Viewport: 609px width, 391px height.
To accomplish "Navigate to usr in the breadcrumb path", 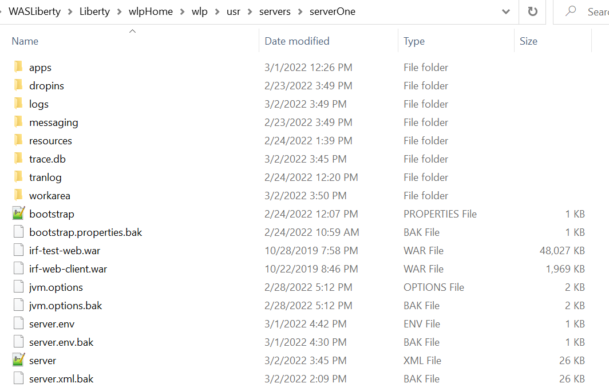I will pyautogui.click(x=234, y=11).
